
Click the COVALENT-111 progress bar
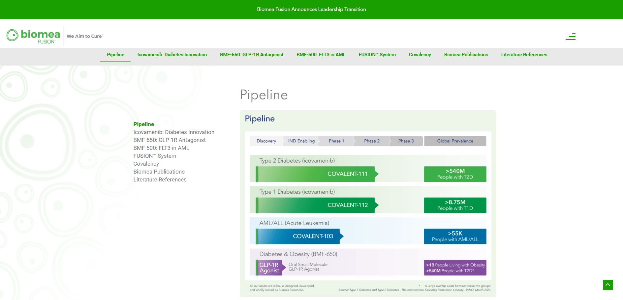point(317,174)
